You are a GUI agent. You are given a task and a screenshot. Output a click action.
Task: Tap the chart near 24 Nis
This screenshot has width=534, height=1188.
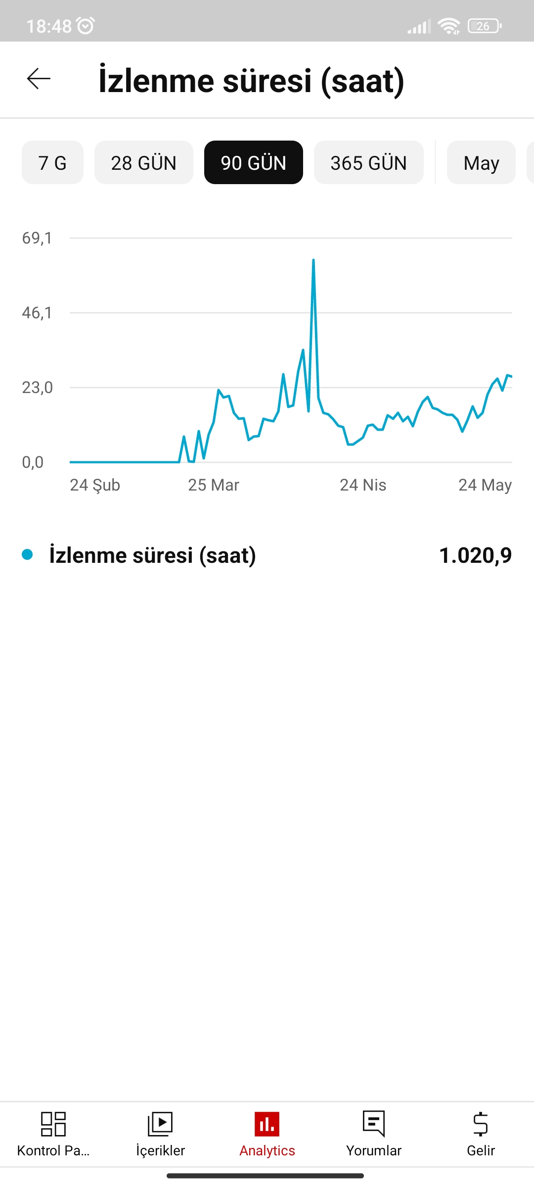[363, 438]
